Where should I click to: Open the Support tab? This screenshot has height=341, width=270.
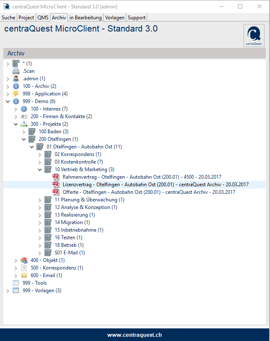click(x=137, y=18)
